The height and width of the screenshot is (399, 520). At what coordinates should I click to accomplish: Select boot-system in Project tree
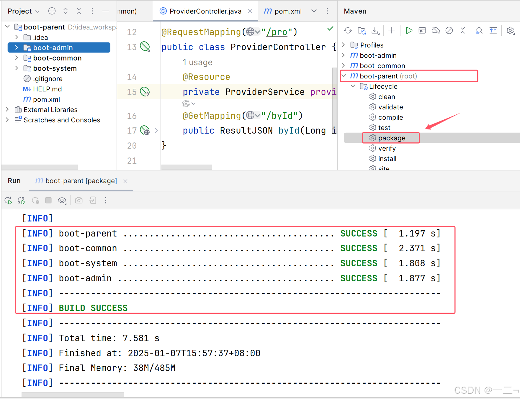point(55,68)
